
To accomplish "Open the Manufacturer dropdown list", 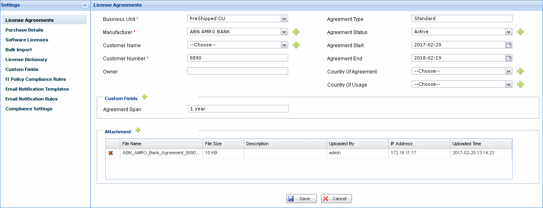I will [284, 32].
